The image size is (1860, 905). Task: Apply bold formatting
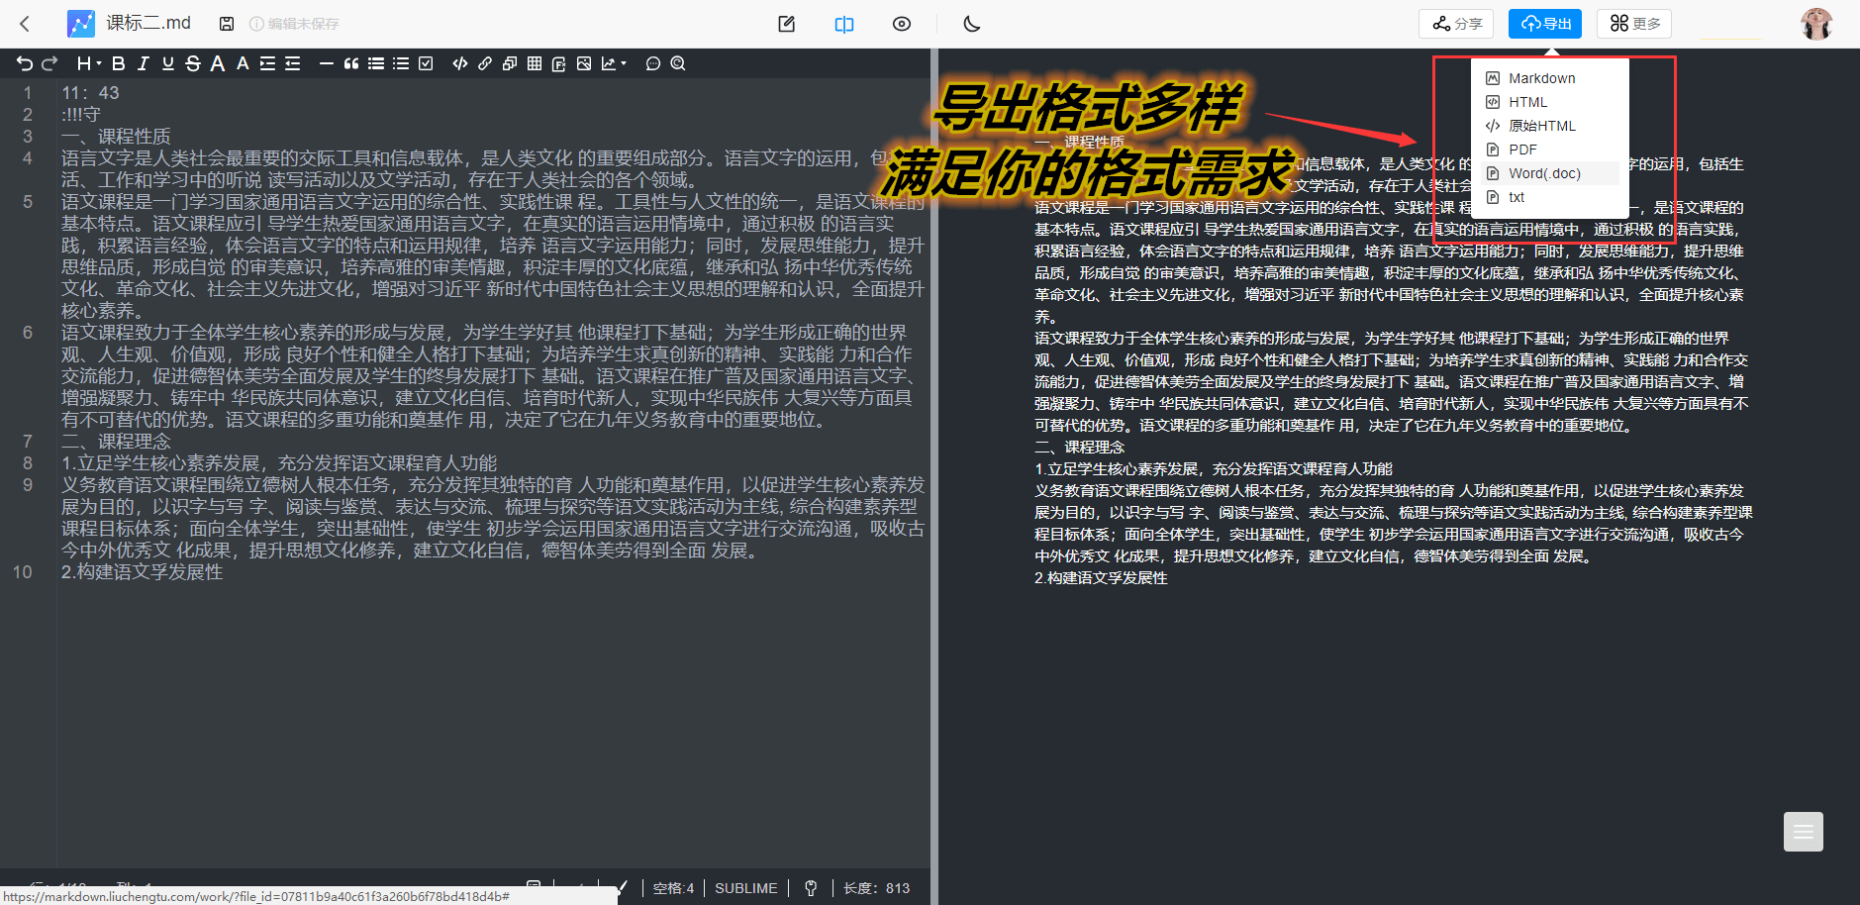(x=119, y=63)
